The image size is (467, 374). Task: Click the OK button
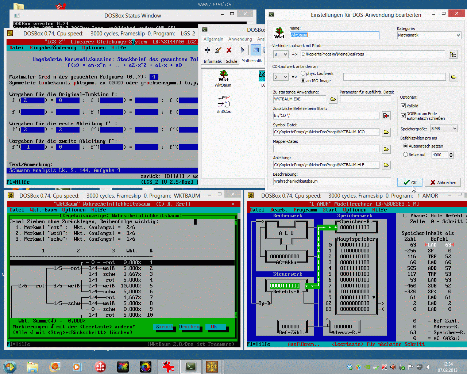pos(410,182)
